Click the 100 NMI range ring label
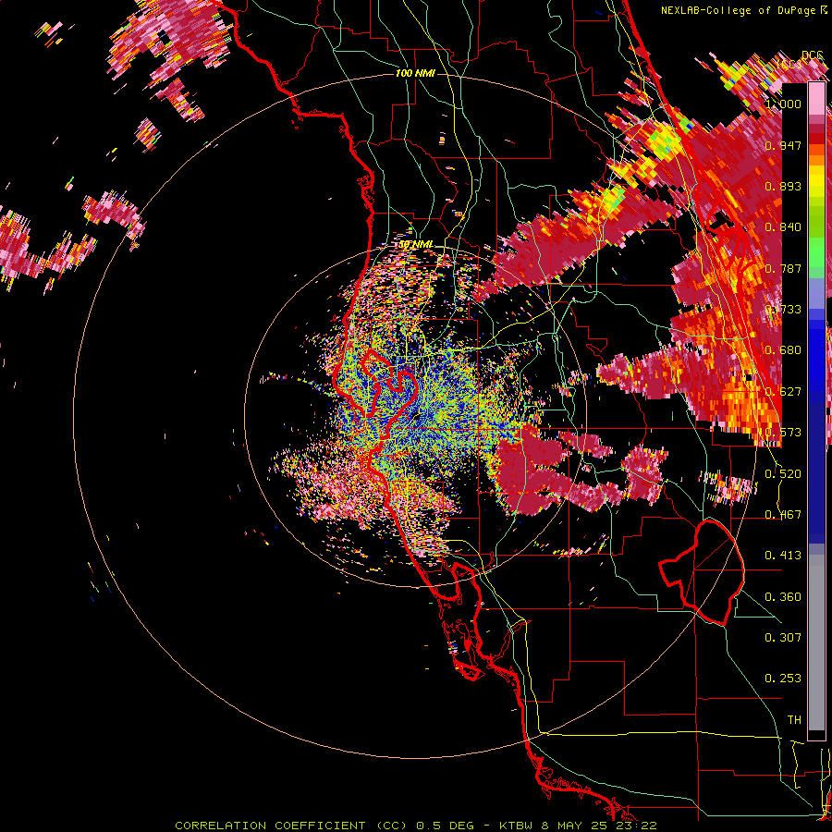Screen dimensions: 832x832 point(415,73)
